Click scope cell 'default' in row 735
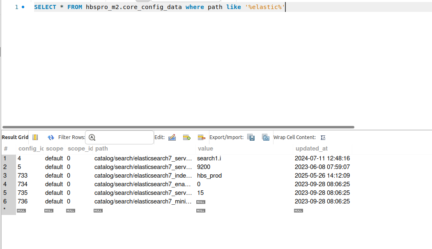The width and height of the screenshot is (432, 249). click(54, 193)
